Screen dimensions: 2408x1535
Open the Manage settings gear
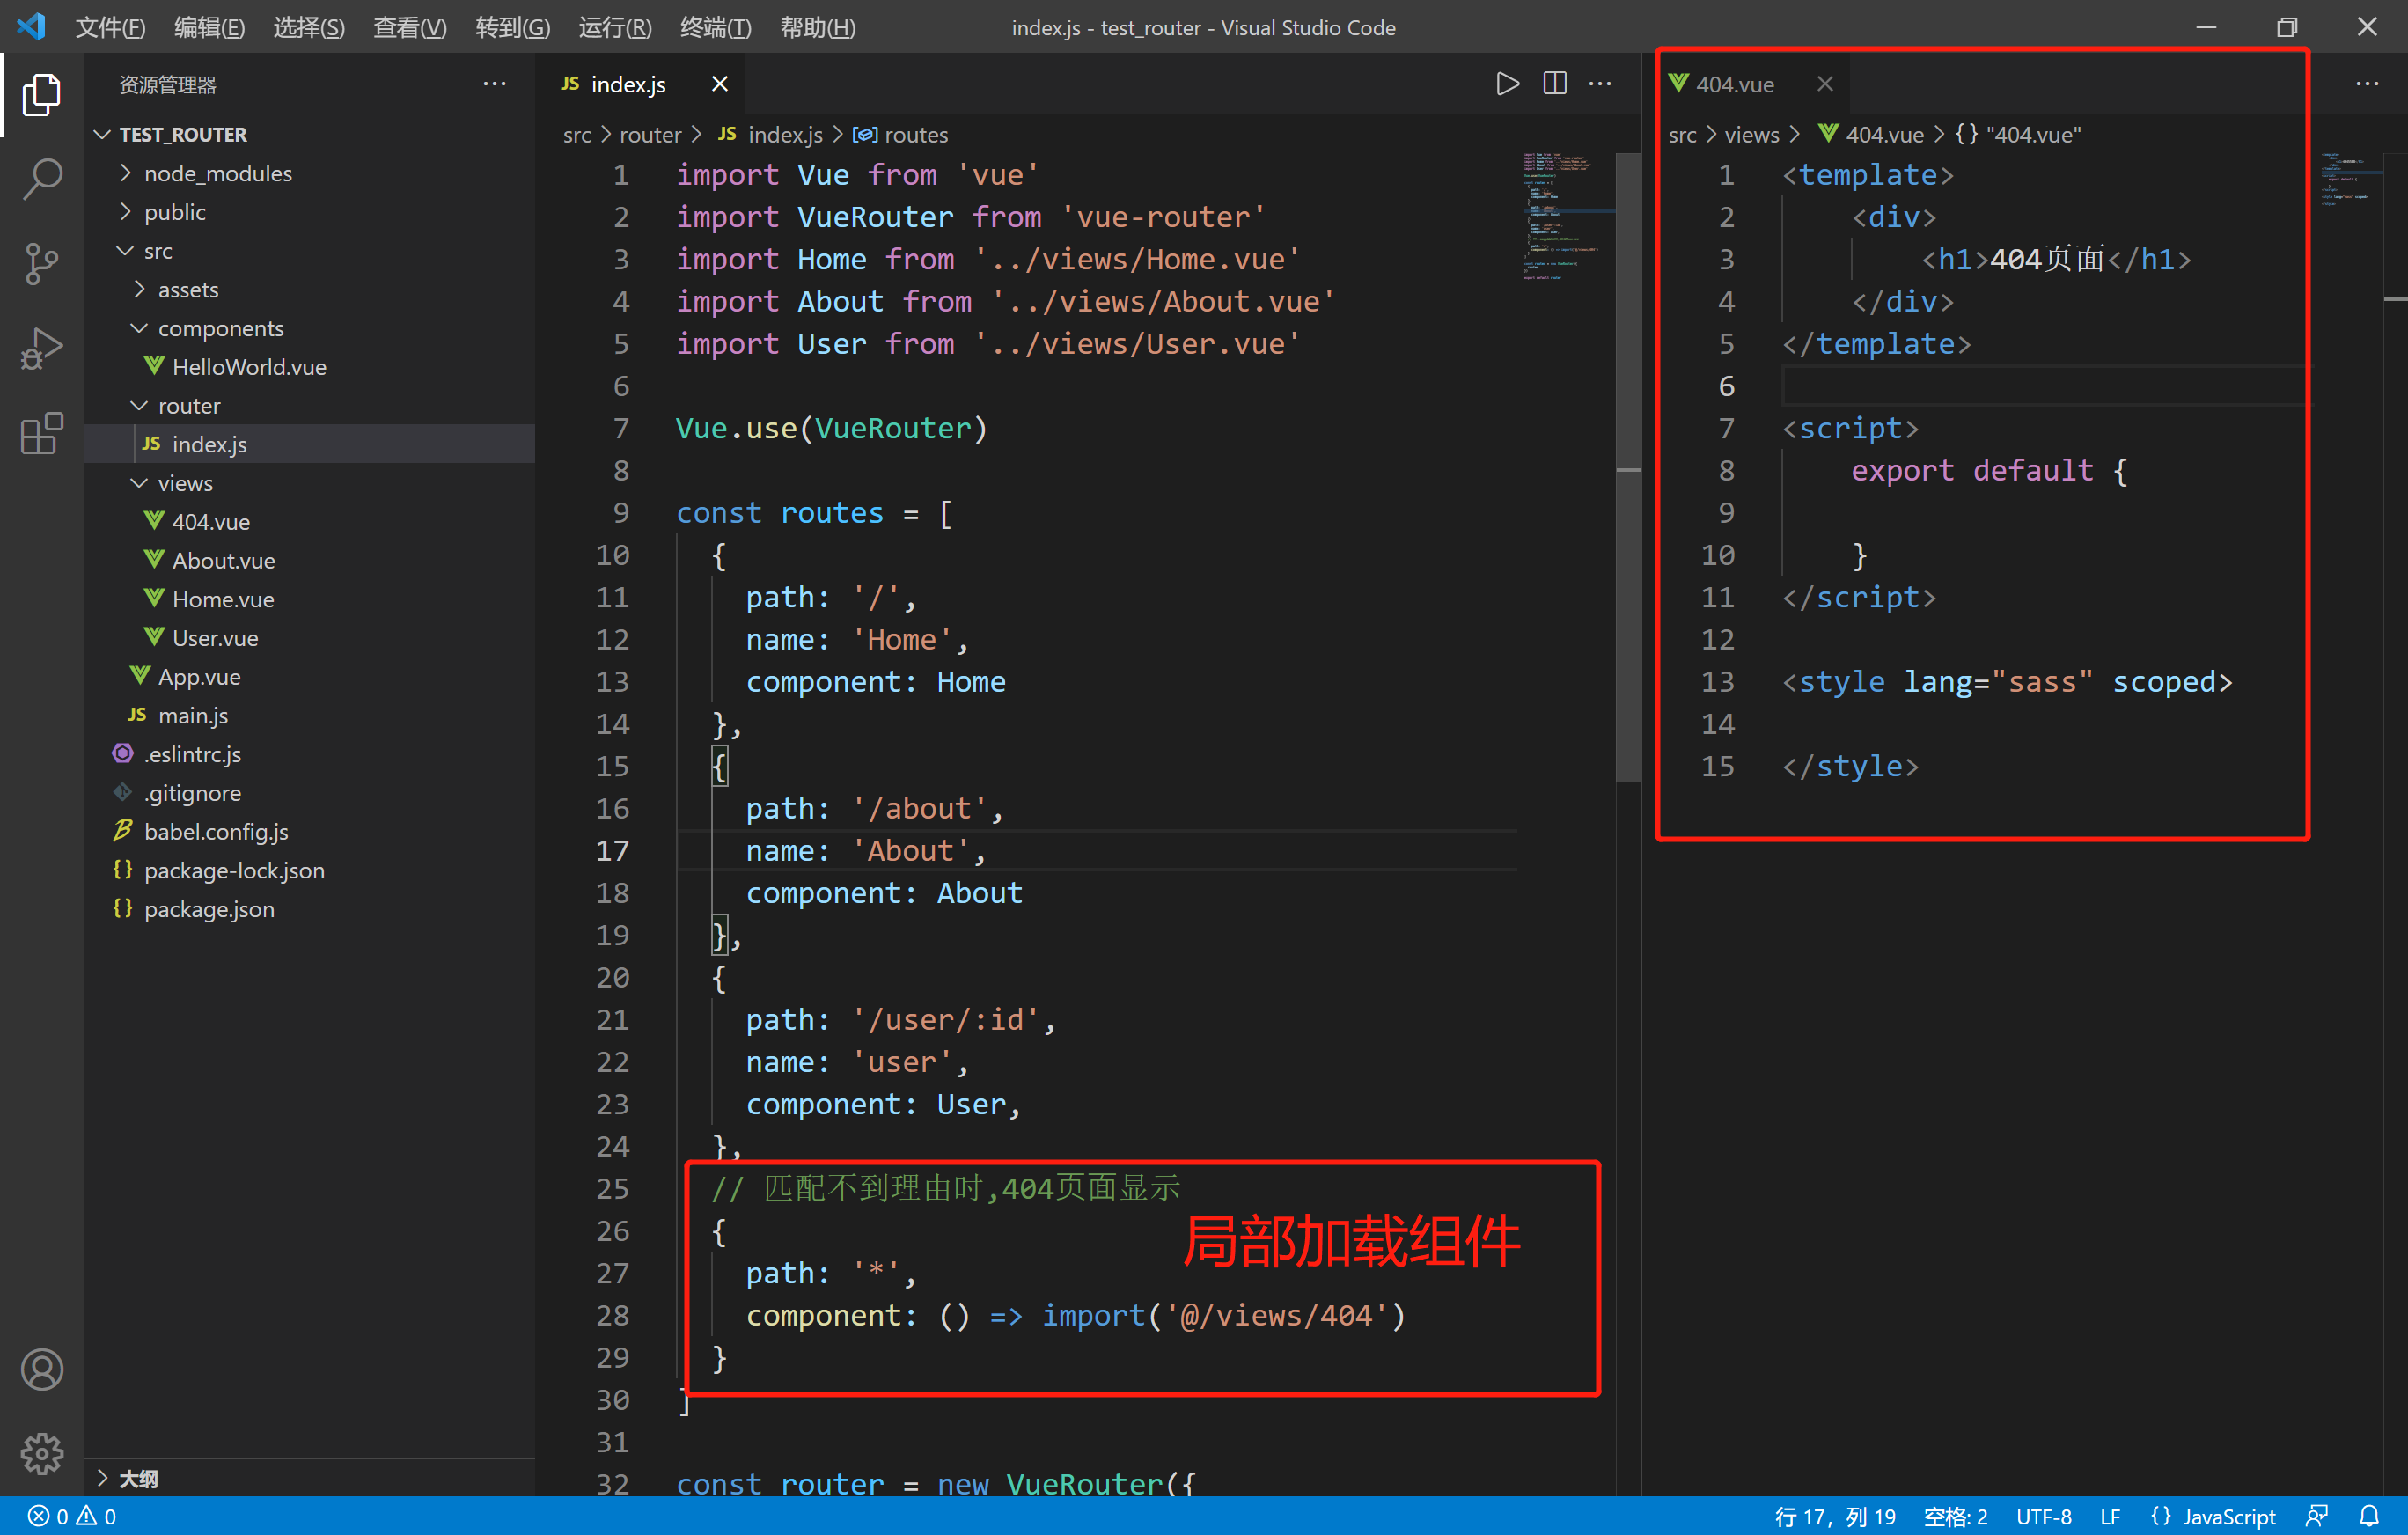click(x=42, y=1452)
